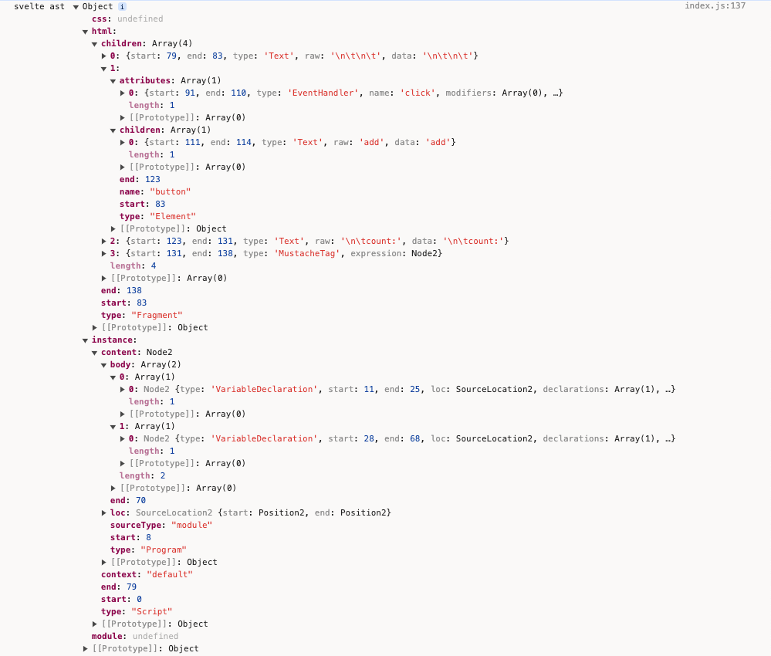Screen dimensions: 771x656
Task: Collapse the children Array(1) node
Action: pos(113,130)
